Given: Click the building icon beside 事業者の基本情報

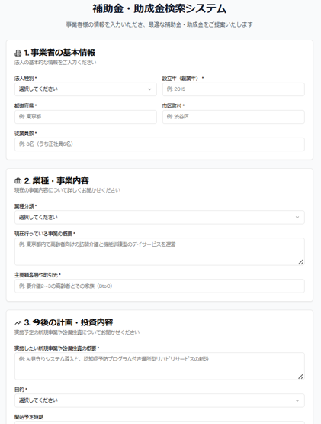Looking at the screenshot, I should pos(18,53).
